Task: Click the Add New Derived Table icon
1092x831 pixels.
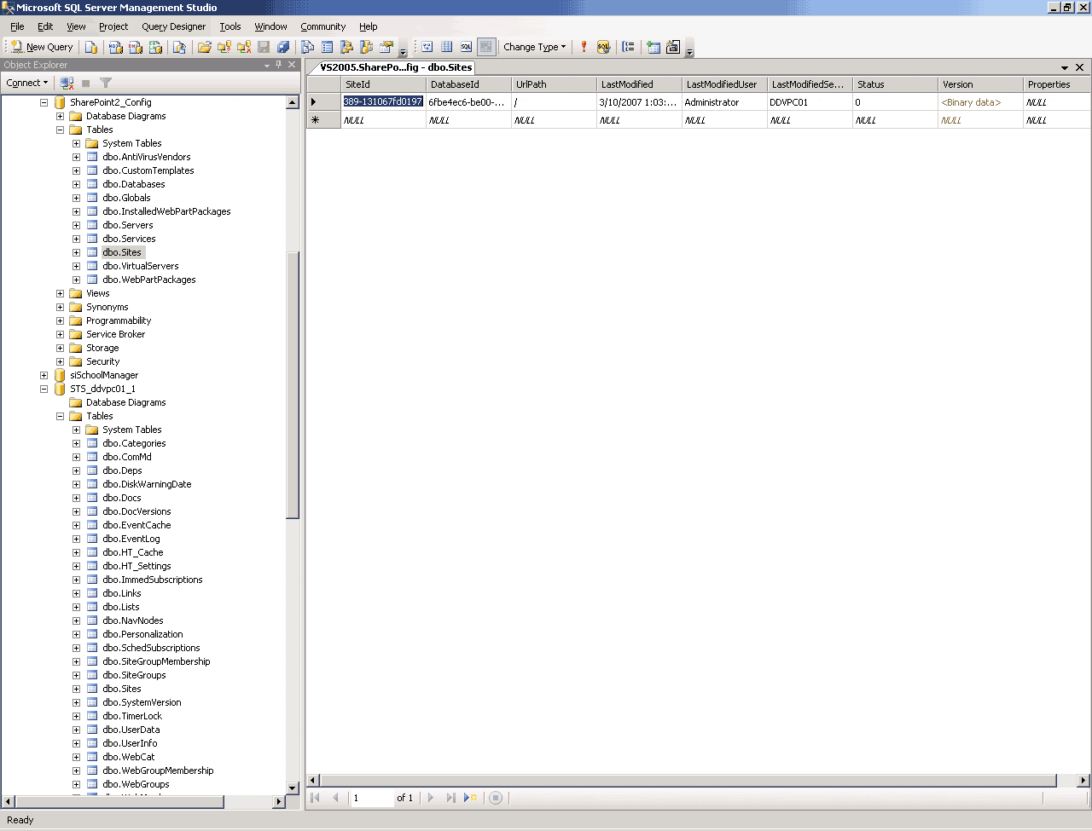Action: coord(673,47)
